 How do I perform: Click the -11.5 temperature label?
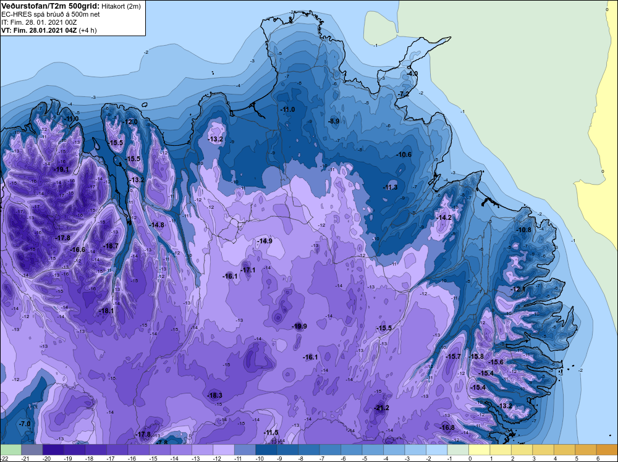[x=271, y=433]
